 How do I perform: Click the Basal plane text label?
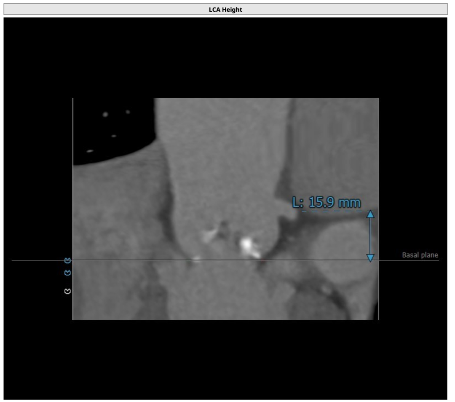click(420, 255)
